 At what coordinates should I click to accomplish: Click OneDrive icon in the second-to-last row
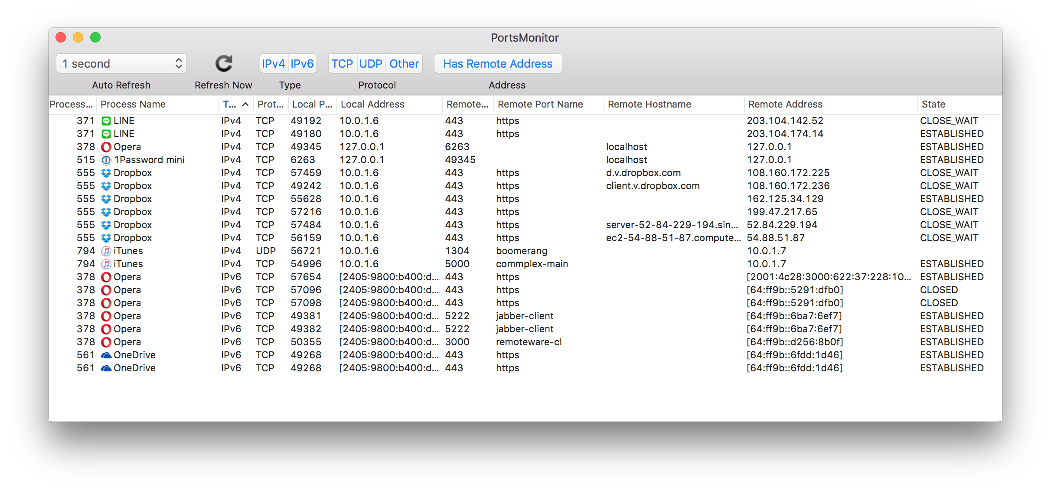pyautogui.click(x=106, y=355)
